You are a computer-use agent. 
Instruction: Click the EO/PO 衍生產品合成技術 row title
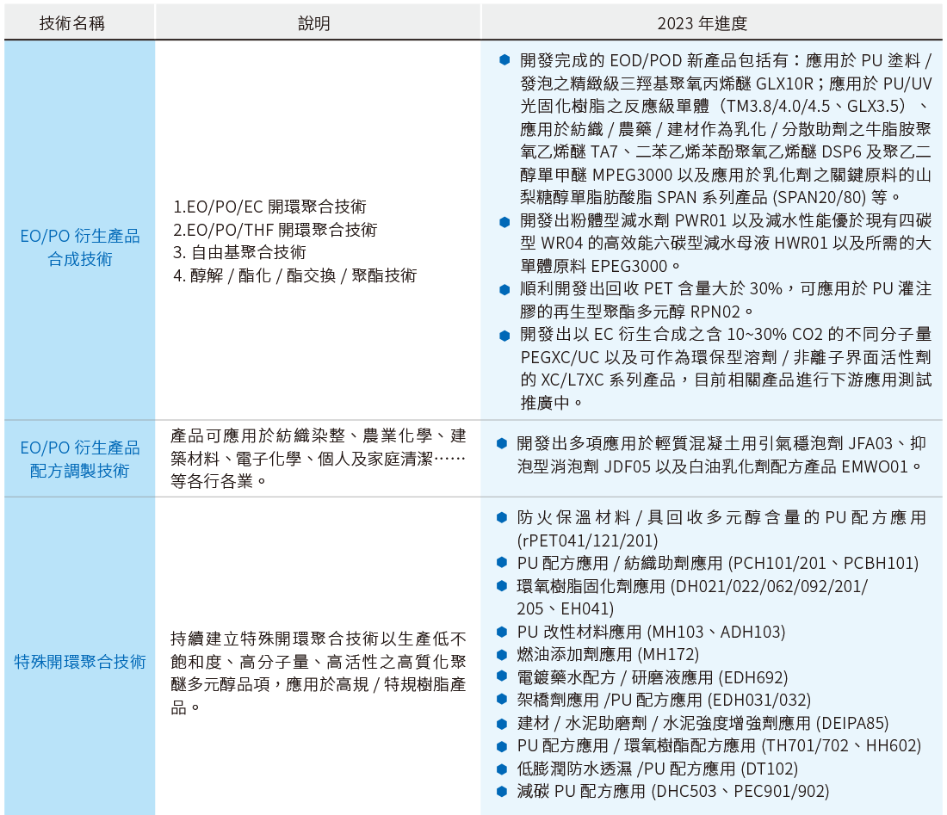79,247
